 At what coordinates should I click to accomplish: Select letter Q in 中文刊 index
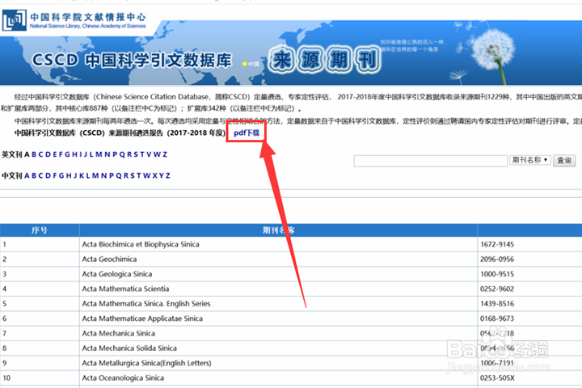tap(119, 175)
